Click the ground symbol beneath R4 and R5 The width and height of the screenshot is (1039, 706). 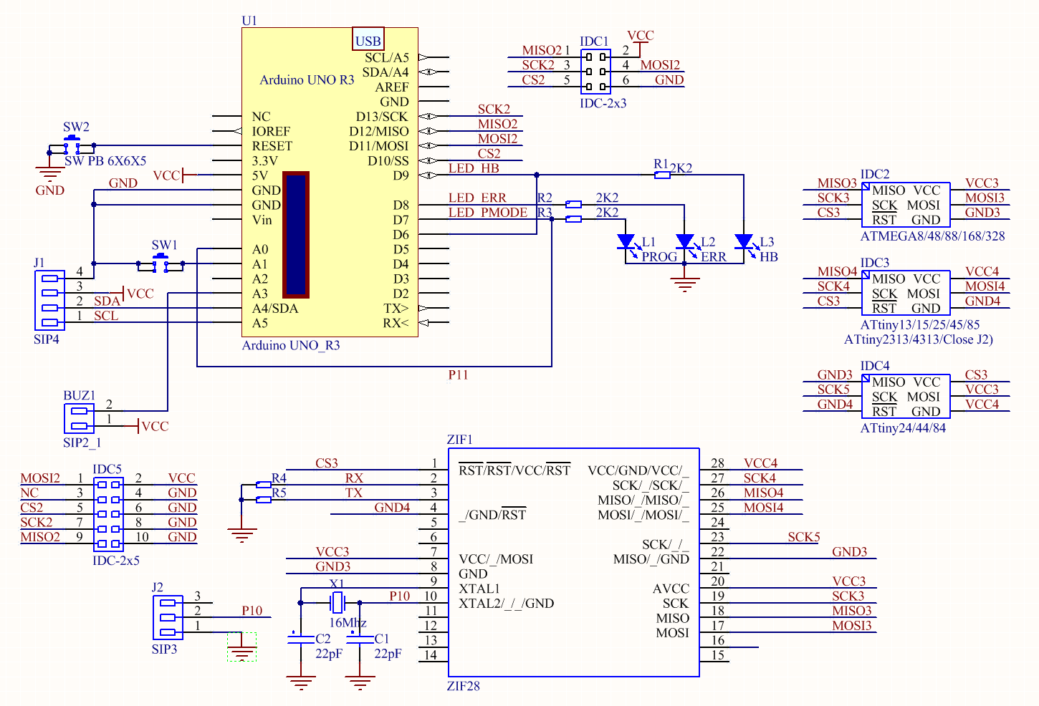(242, 536)
